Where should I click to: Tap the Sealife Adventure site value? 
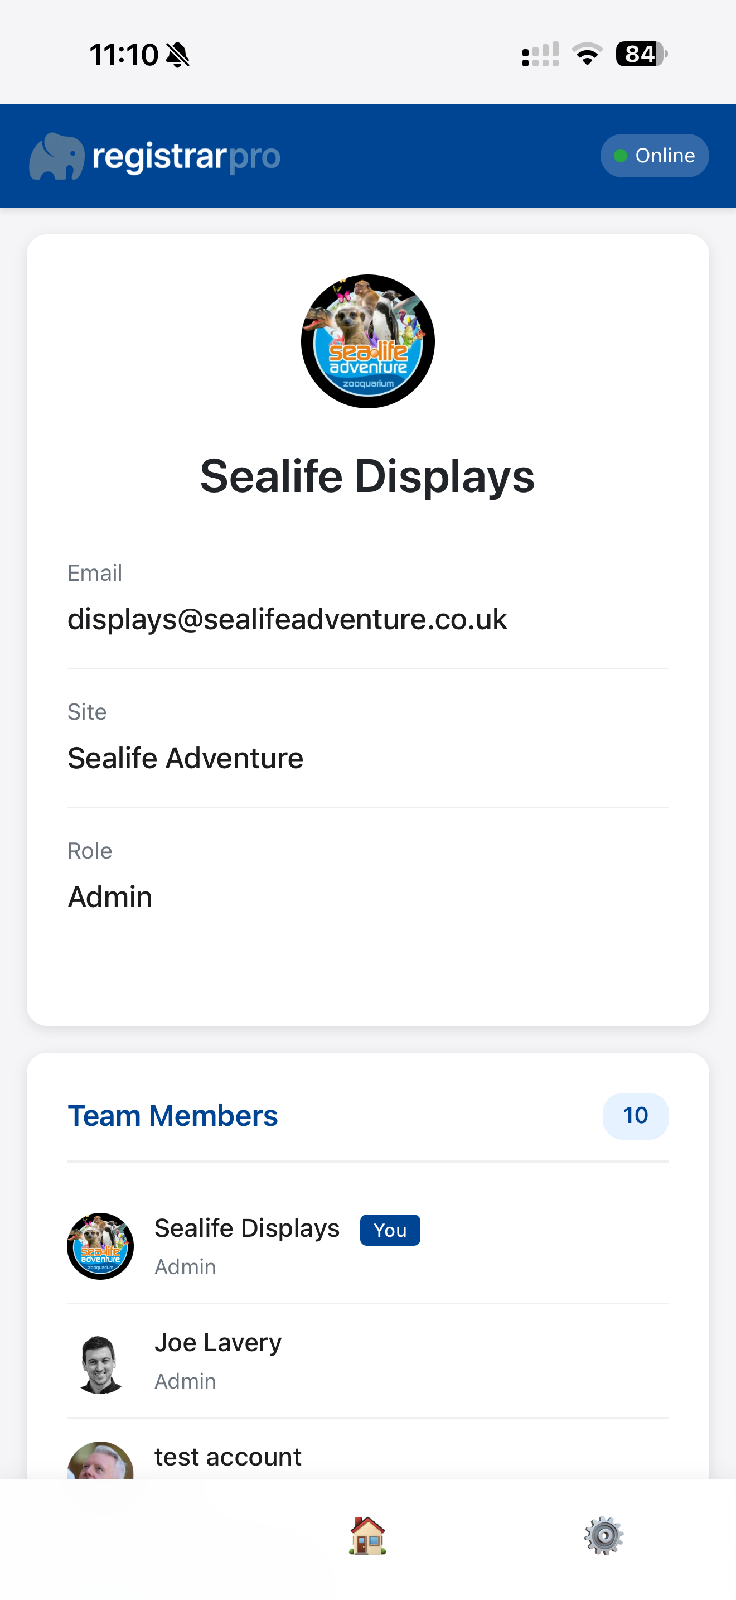(x=185, y=758)
